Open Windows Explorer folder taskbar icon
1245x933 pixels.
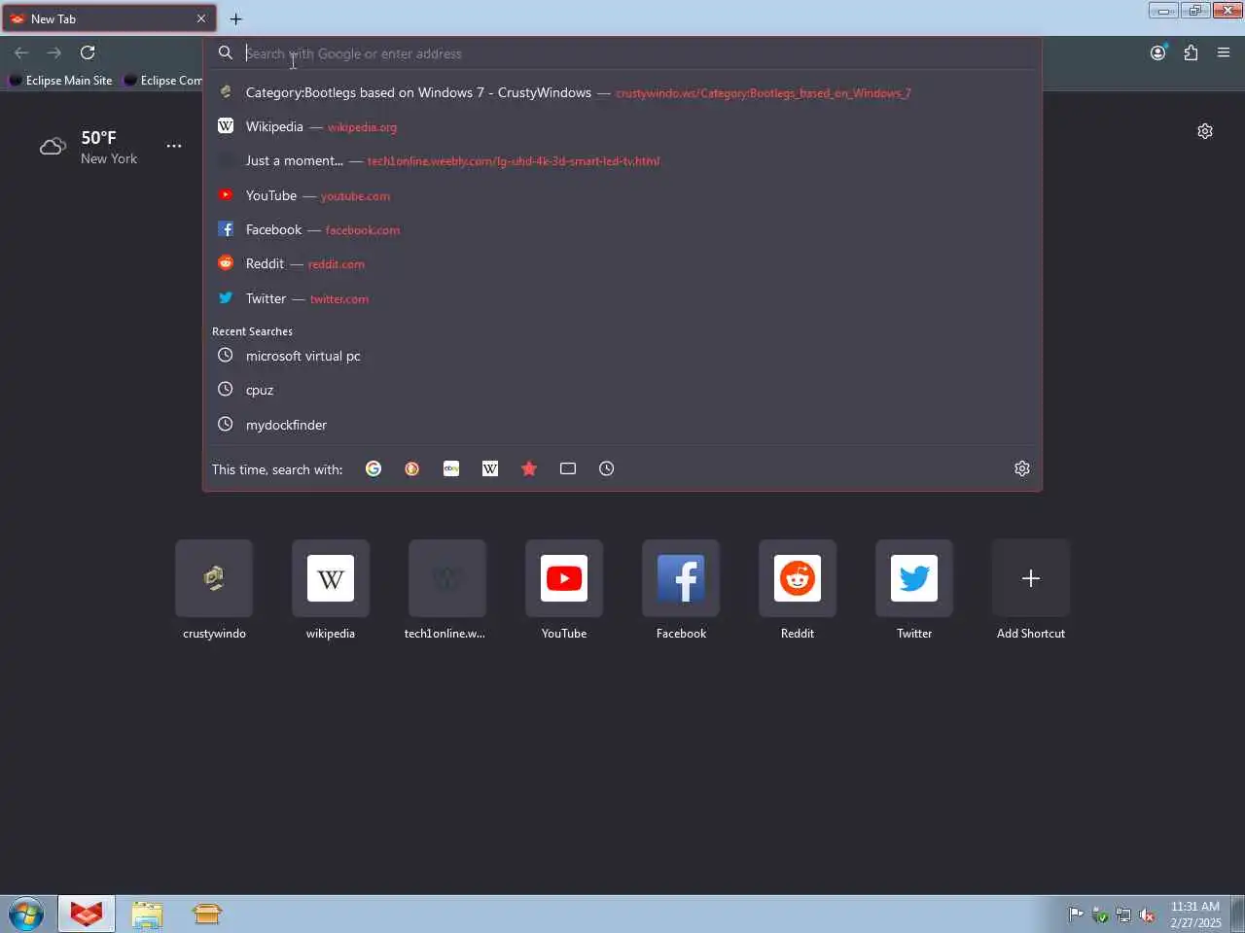[x=147, y=915]
